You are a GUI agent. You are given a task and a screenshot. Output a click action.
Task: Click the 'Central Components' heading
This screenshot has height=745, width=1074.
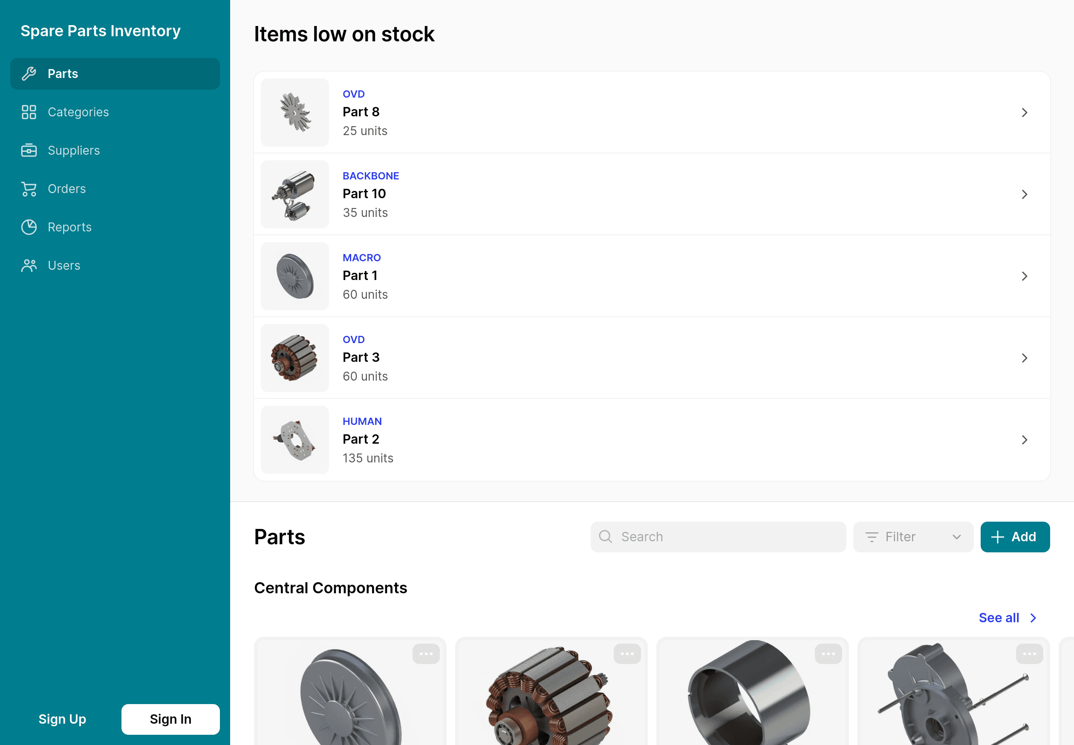pyautogui.click(x=330, y=588)
